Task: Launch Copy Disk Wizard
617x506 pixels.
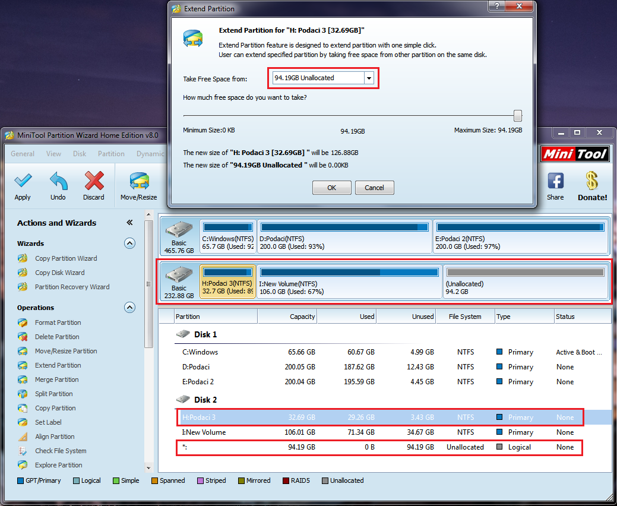Action: pyautogui.click(x=59, y=273)
